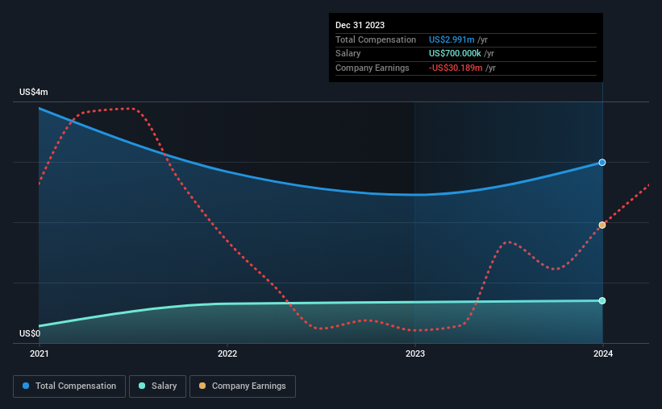Click the US$4m y-axis label
Image resolution: width=662 pixels, height=409 pixels.
pos(33,92)
